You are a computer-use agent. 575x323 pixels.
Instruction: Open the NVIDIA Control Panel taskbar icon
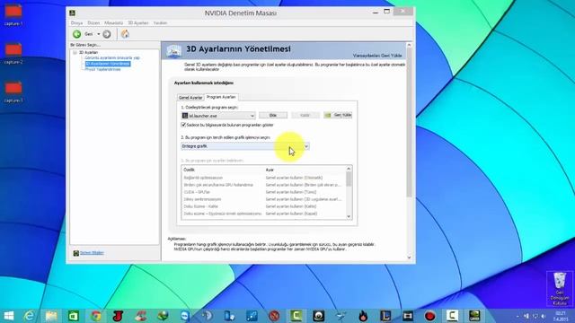pyautogui.click(x=474, y=316)
